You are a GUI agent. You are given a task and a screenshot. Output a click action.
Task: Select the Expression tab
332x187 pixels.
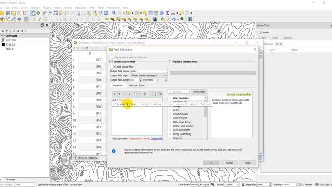pyautogui.click(x=118, y=85)
